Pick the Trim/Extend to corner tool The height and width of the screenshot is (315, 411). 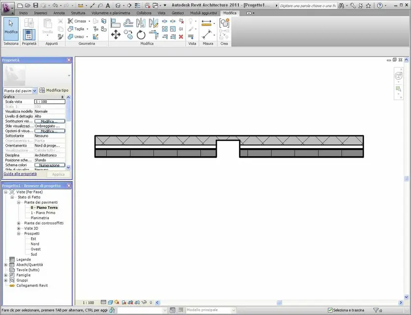(153, 34)
